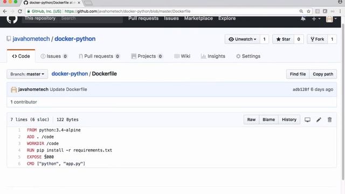Screen dimensions: 345x194
Task: Fork the repository
Action: 318,39
